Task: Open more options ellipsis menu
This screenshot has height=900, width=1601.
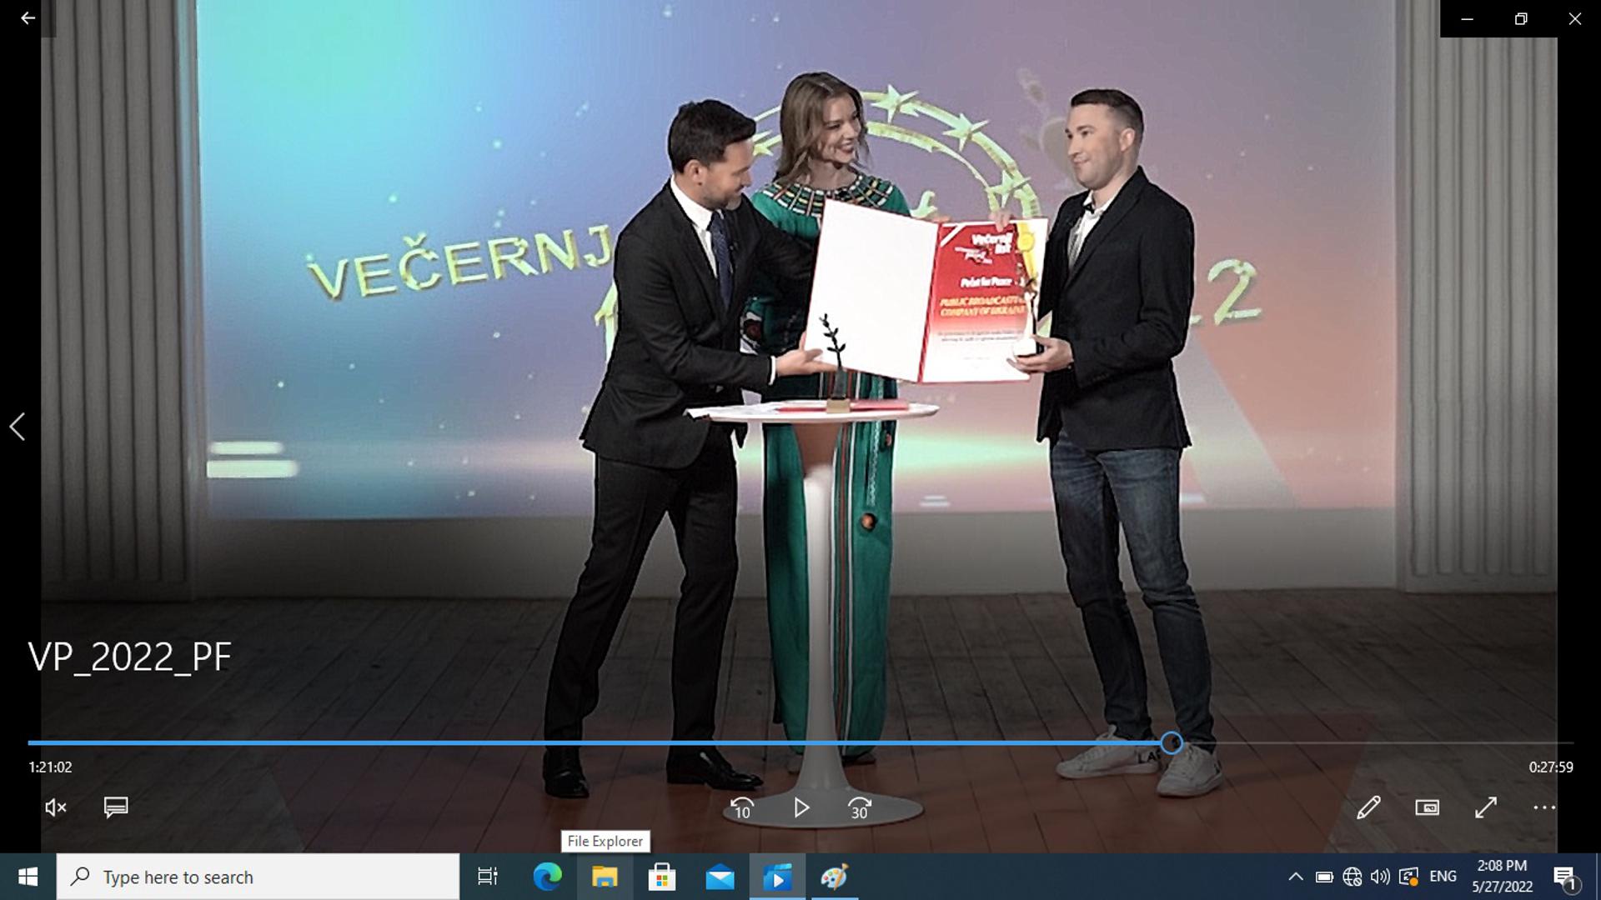Action: pos(1543,807)
